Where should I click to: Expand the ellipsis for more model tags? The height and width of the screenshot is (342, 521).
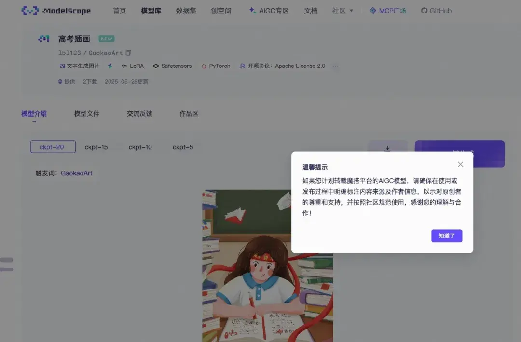335,66
